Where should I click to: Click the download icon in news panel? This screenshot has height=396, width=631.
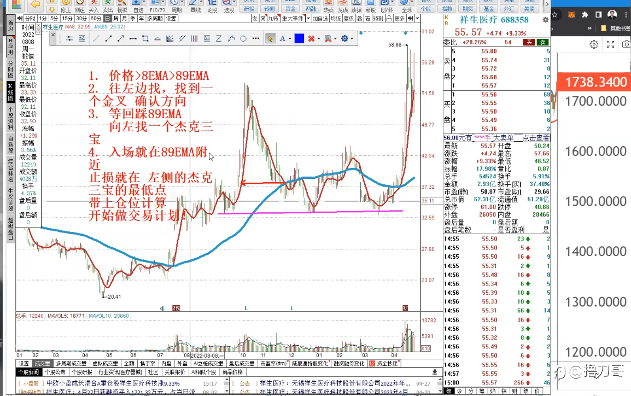click(435, 372)
